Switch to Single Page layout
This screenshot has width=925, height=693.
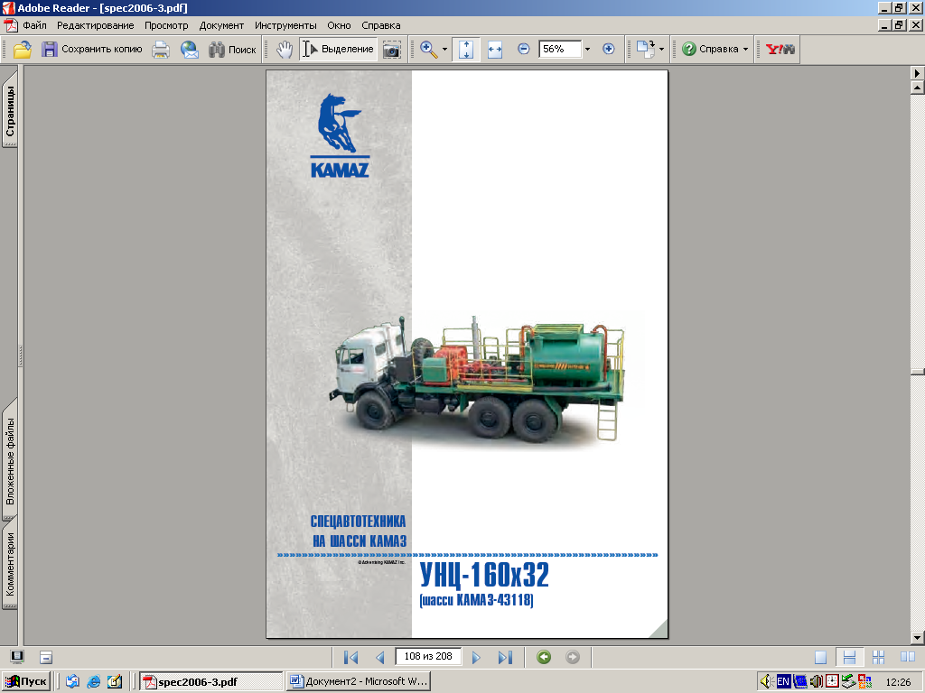click(820, 657)
